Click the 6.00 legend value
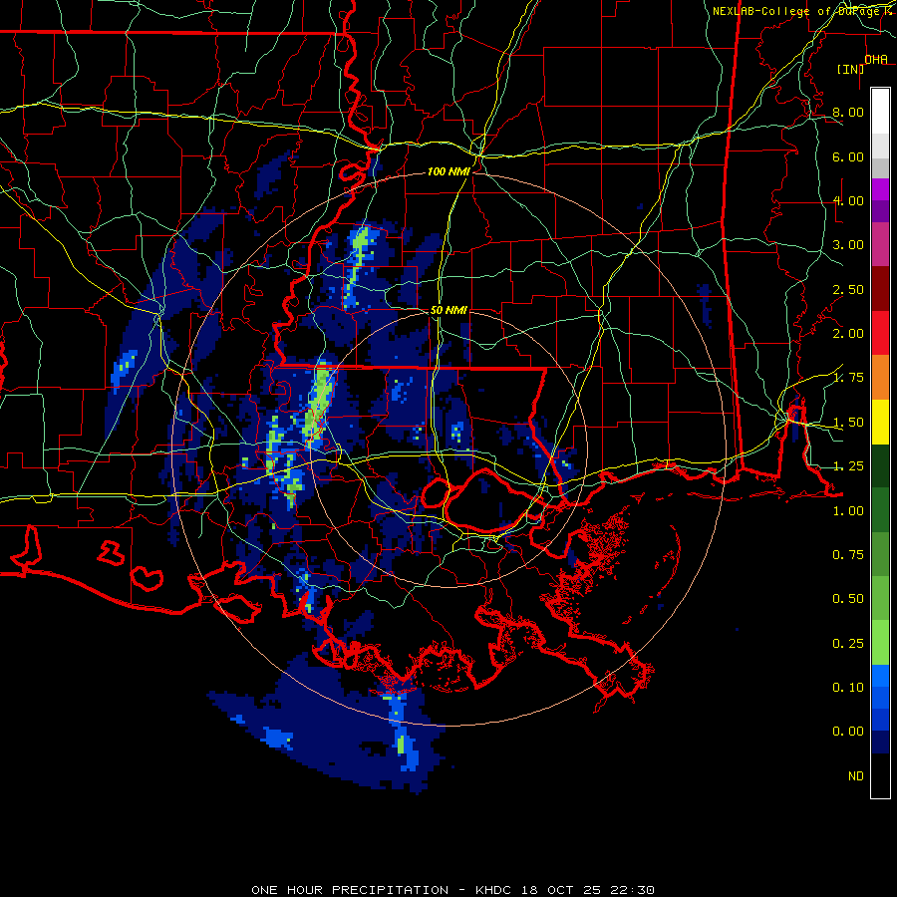This screenshot has height=897, width=897. [x=848, y=156]
